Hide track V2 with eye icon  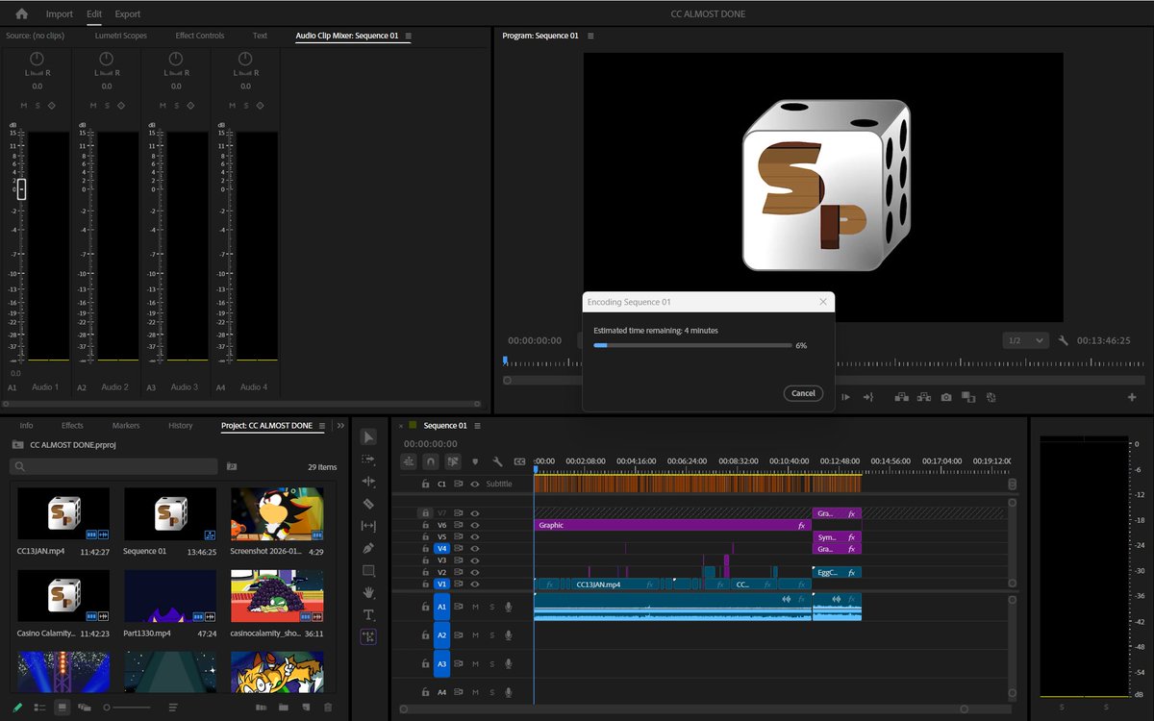[475, 572]
